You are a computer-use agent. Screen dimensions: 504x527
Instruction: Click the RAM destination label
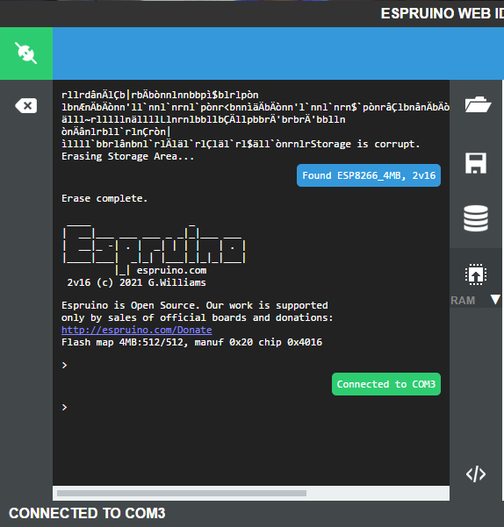tap(463, 301)
